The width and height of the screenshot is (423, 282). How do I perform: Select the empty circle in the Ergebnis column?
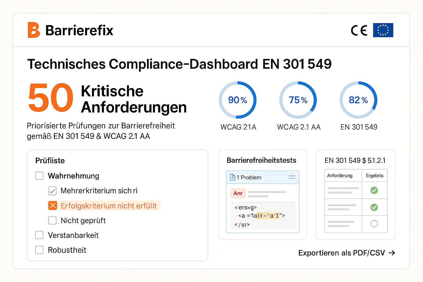click(x=375, y=224)
